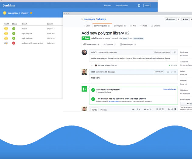Add a task list with checklist icon
192x159 pixels.
pyautogui.click(x=162, y=109)
